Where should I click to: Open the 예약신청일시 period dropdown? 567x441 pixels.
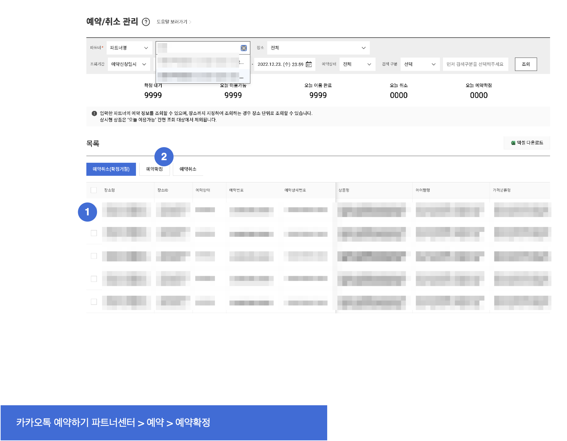(129, 64)
